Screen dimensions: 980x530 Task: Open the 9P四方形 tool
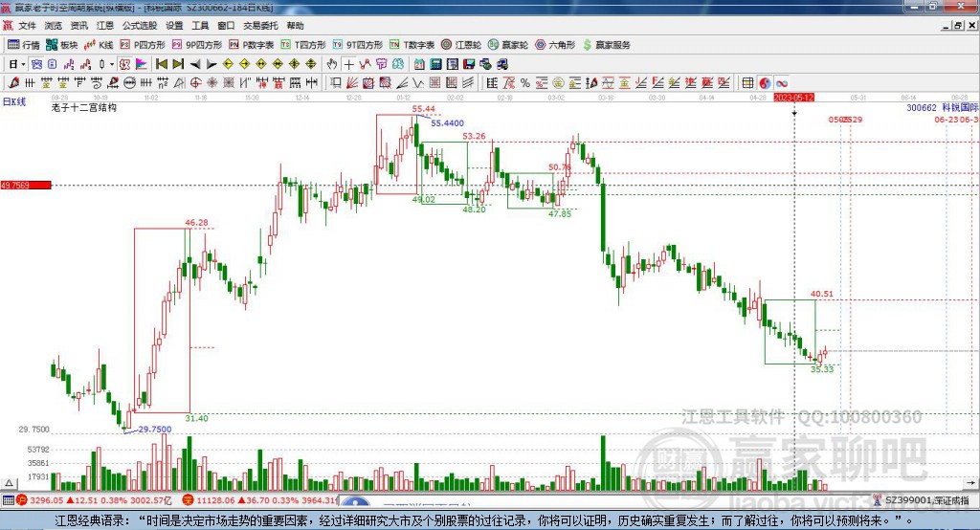tap(197, 45)
